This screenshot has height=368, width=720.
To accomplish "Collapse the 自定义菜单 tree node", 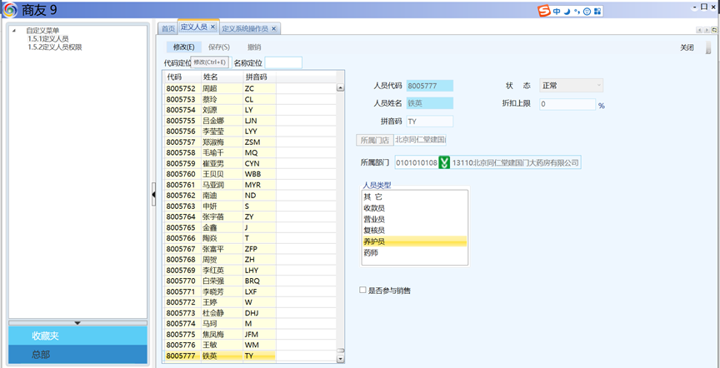I will tap(13, 31).
